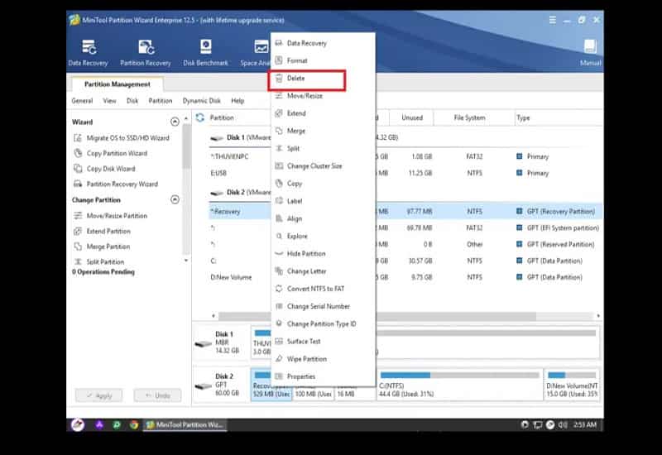Click Disk 1 MBR drive icon in disk map

coord(204,343)
